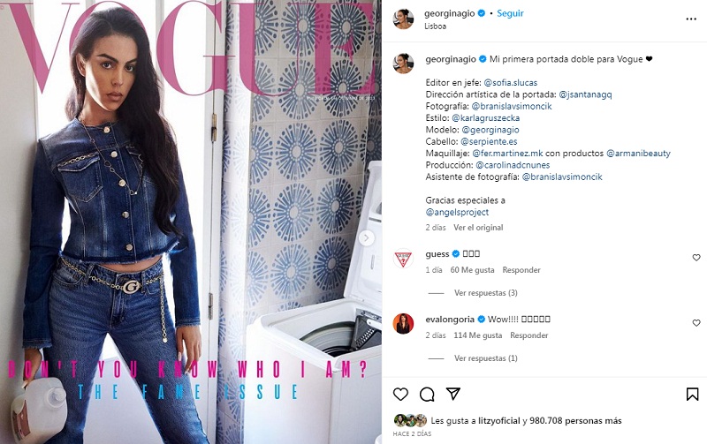
Task: Open the Lisboa location link
Action: coord(435,26)
